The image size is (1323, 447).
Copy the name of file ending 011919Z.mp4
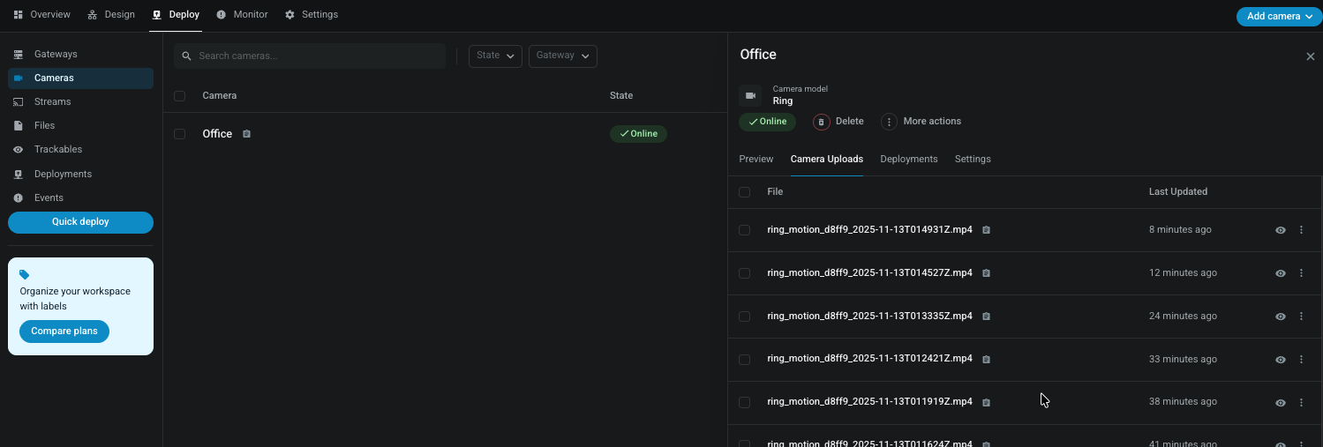click(x=987, y=402)
